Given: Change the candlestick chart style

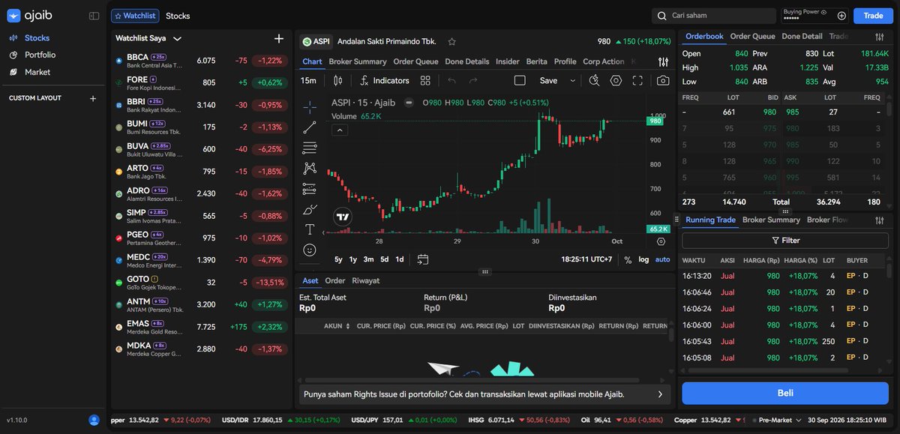Looking at the screenshot, I should [x=337, y=80].
